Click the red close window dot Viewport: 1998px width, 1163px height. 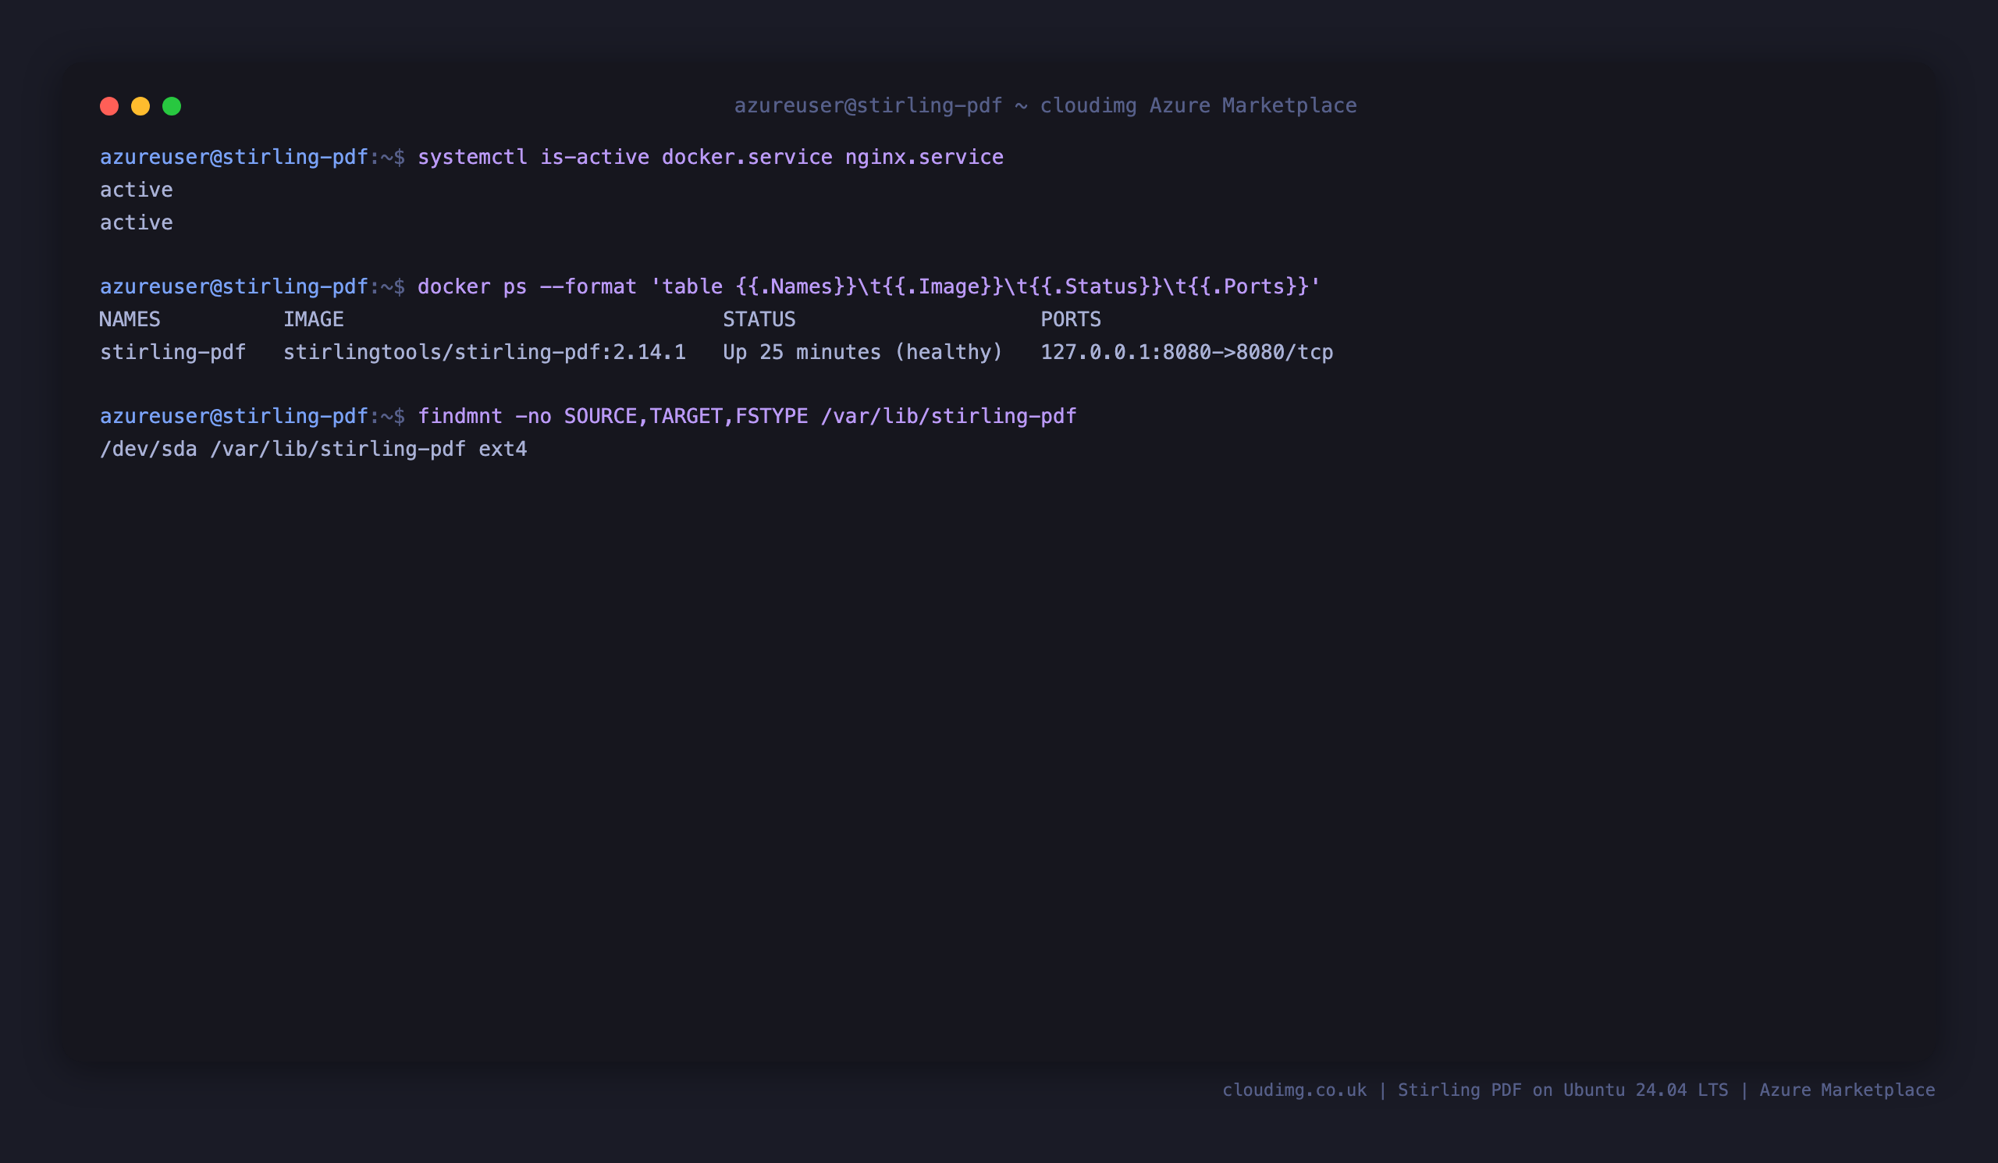tap(109, 106)
